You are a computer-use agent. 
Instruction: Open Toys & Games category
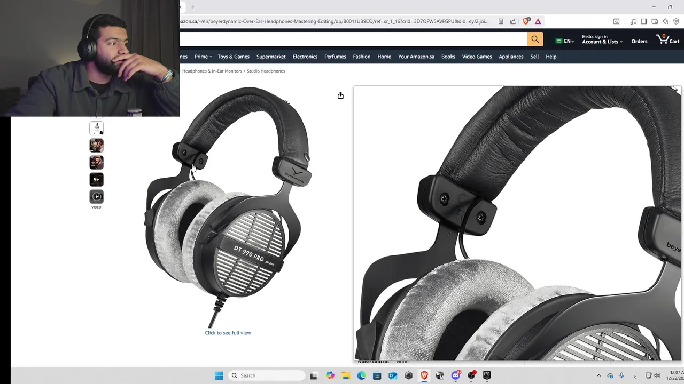click(x=233, y=57)
